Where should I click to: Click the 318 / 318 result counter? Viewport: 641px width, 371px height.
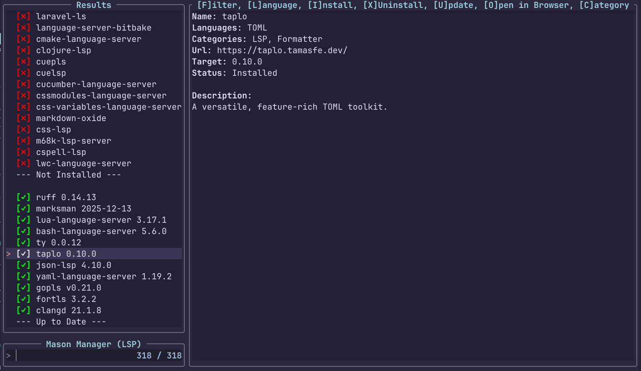(159, 356)
